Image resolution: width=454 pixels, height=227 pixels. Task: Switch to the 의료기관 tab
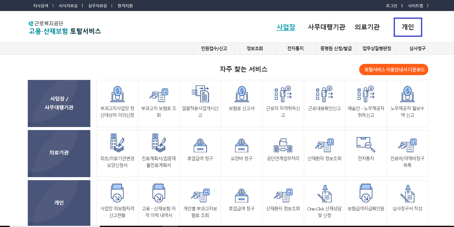pyautogui.click(x=367, y=27)
